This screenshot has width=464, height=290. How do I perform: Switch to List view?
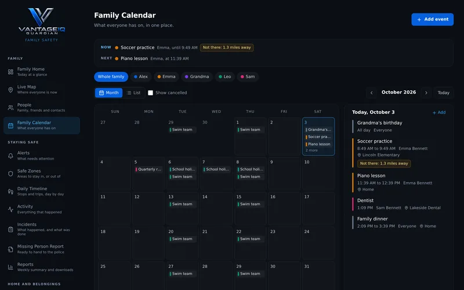click(133, 93)
